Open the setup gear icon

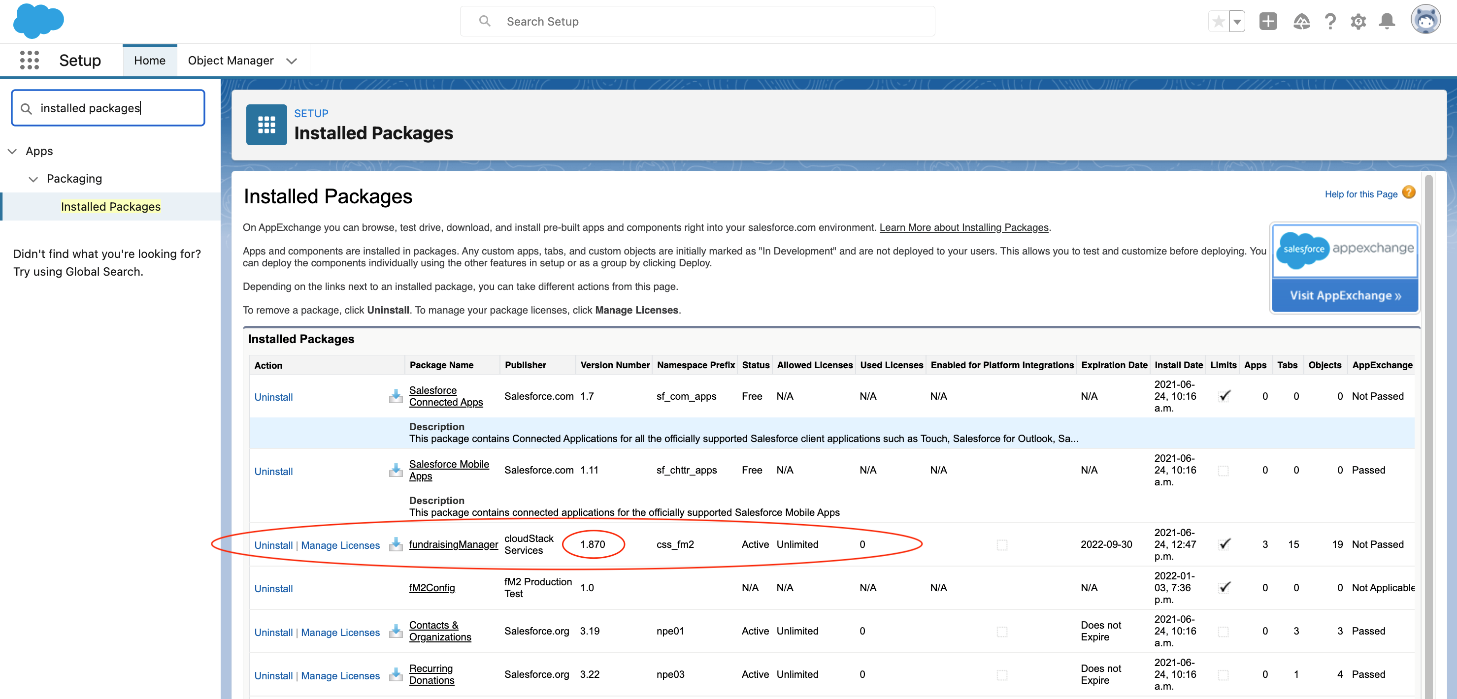[x=1358, y=22]
